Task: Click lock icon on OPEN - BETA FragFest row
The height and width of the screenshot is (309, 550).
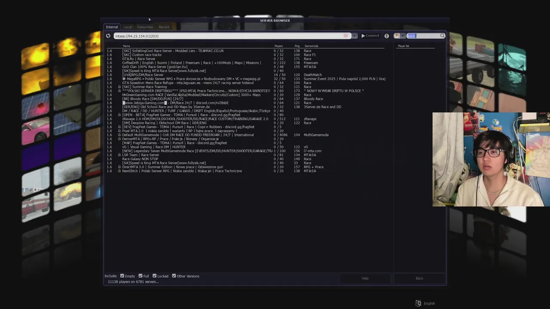Action: (119, 115)
